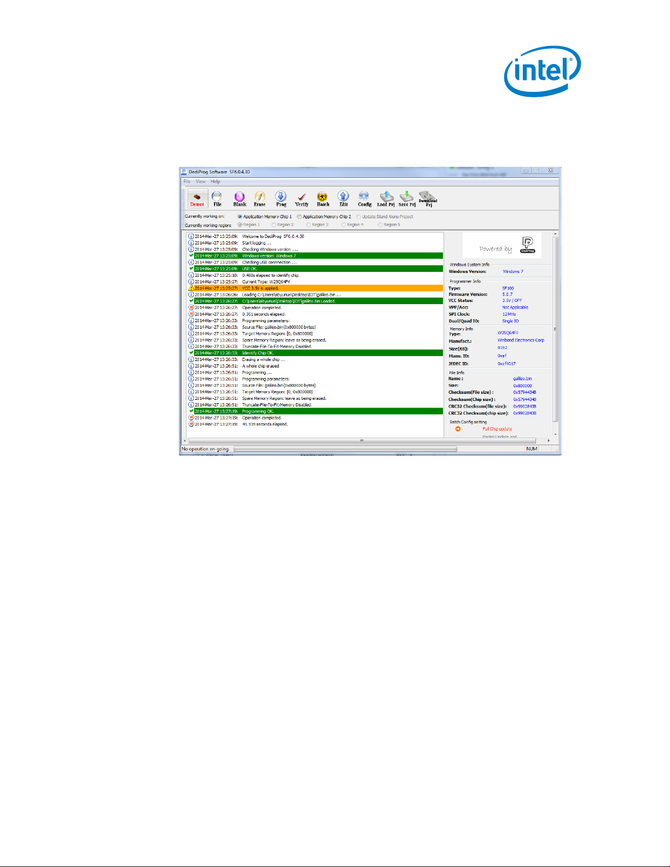Select Application Memory Chip 1 radio button

click(x=240, y=217)
